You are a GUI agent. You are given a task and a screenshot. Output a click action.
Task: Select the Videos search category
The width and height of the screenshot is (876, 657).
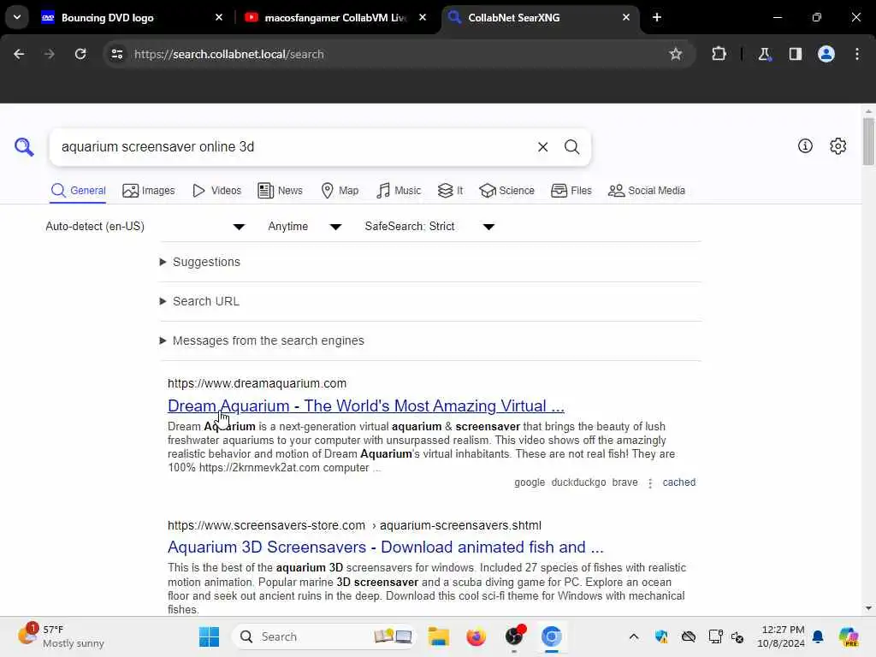pos(216,191)
